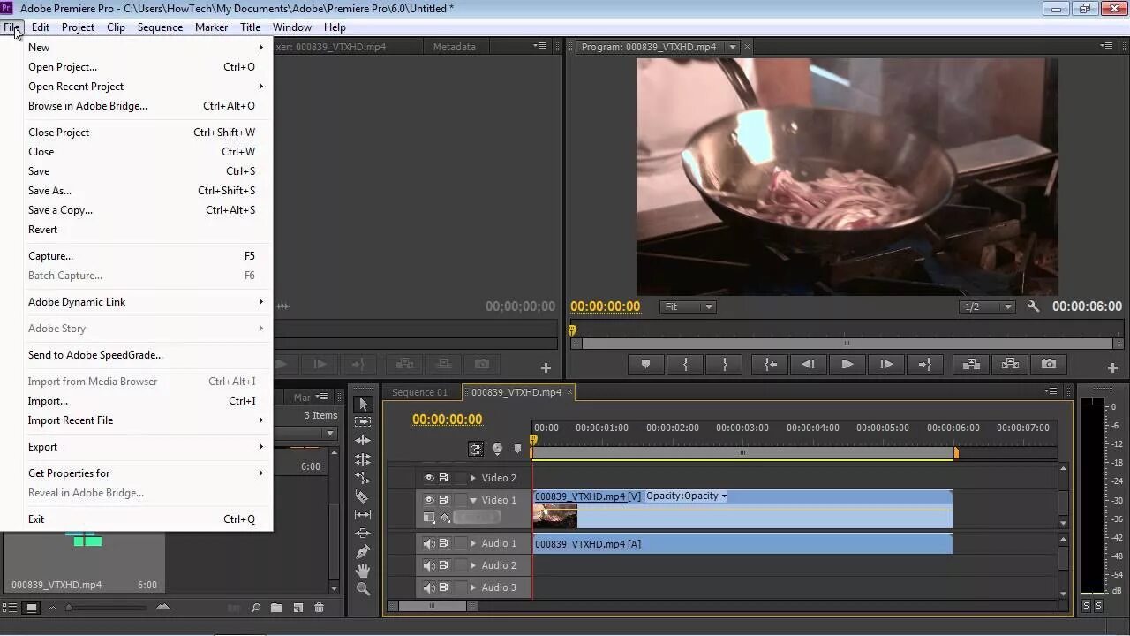
Task: Click project panel Find magnifier icon
Action: [x=256, y=608]
